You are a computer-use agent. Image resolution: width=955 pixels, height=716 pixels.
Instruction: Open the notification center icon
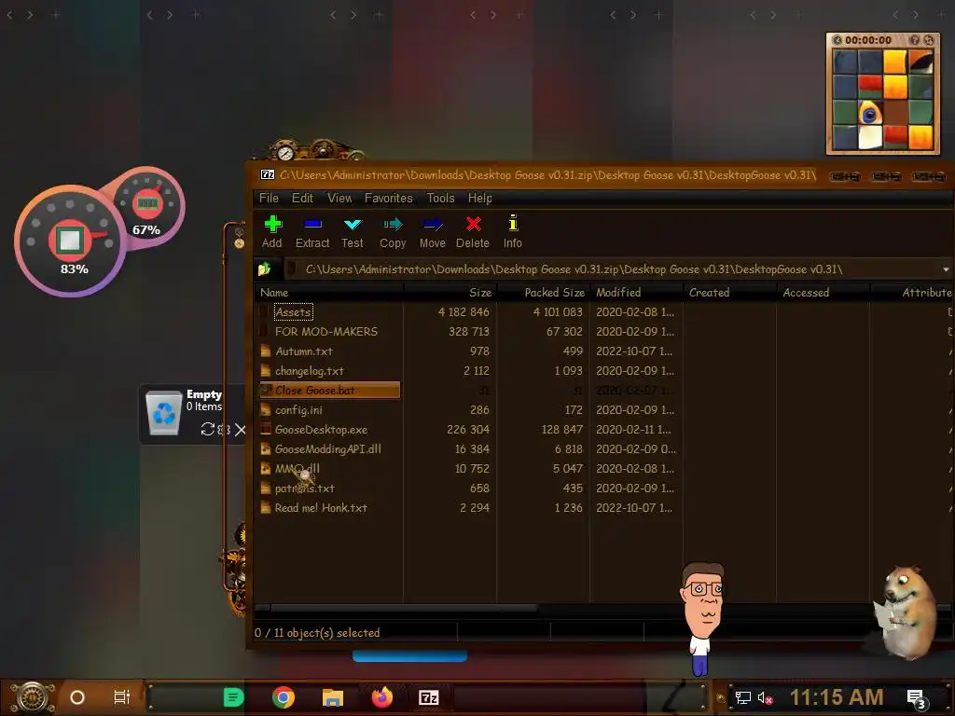(917, 697)
